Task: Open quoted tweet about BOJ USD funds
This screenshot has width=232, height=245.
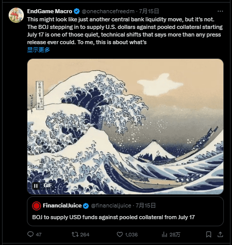Action: point(125,211)
